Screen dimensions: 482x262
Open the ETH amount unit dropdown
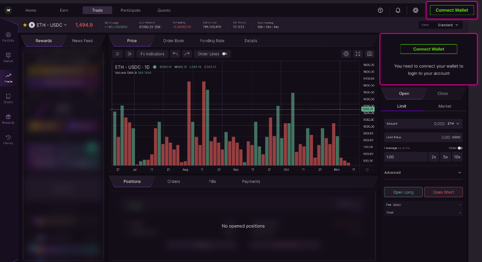click(x=453, y=124)
